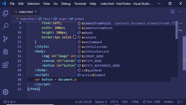
Task: Open the Search view in activity bar
Action: point(6,26)
